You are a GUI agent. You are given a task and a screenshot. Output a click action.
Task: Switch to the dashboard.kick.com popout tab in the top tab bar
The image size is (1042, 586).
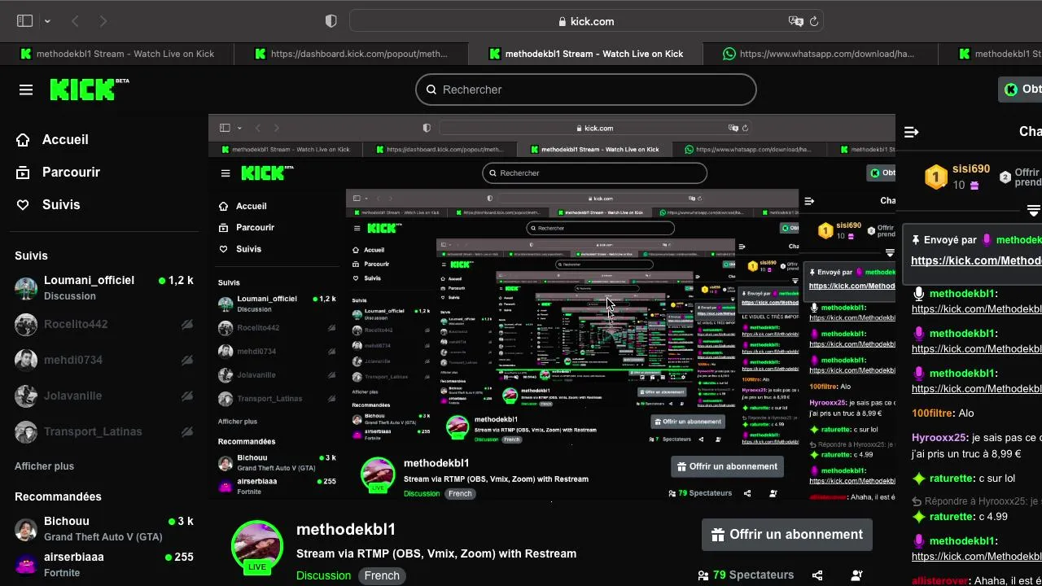(352, 54)
